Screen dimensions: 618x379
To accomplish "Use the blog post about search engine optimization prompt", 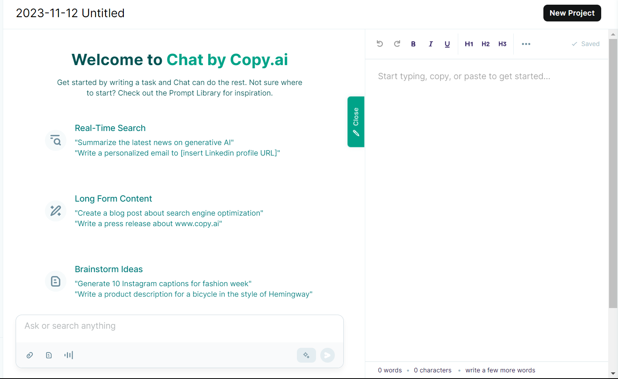I will [169, 213].
